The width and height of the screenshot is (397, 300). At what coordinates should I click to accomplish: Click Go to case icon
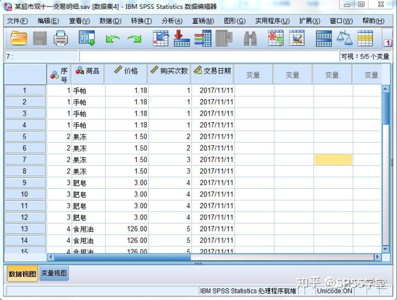tap(161, 38)
